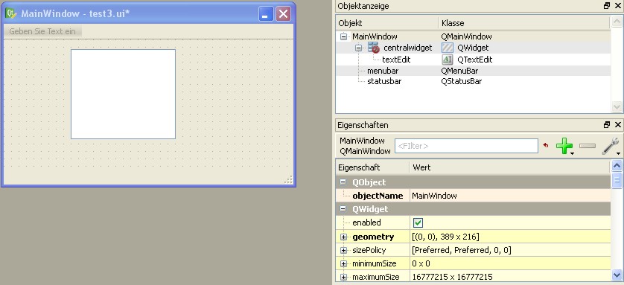
Task: Select textEdit in the object tree
Action: click(x=396, y=60)
